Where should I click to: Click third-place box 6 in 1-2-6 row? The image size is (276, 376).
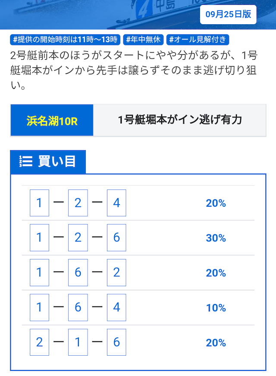click(x=116, y=238)
